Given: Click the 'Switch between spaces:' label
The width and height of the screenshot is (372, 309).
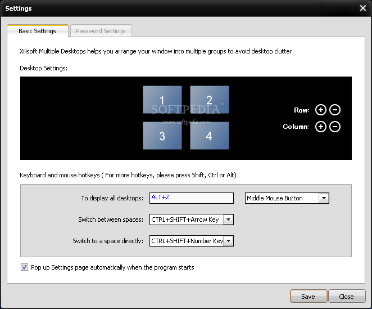Looking at the screenshot, I should 111,220.
